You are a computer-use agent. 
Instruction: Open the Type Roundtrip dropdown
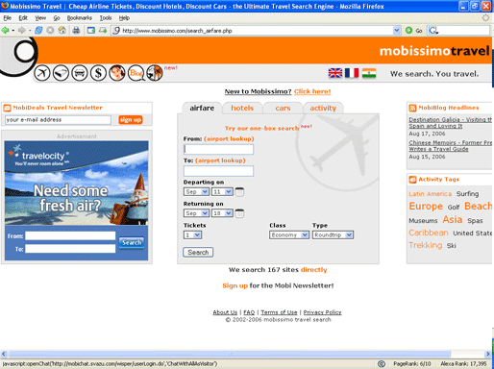pyautogui.click(x=333, y=235)
